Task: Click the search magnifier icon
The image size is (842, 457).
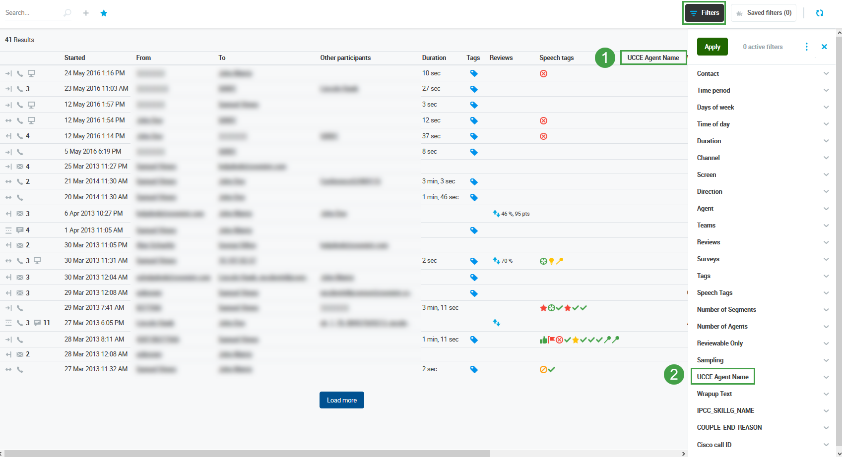Action: click(x=67, y=13)
